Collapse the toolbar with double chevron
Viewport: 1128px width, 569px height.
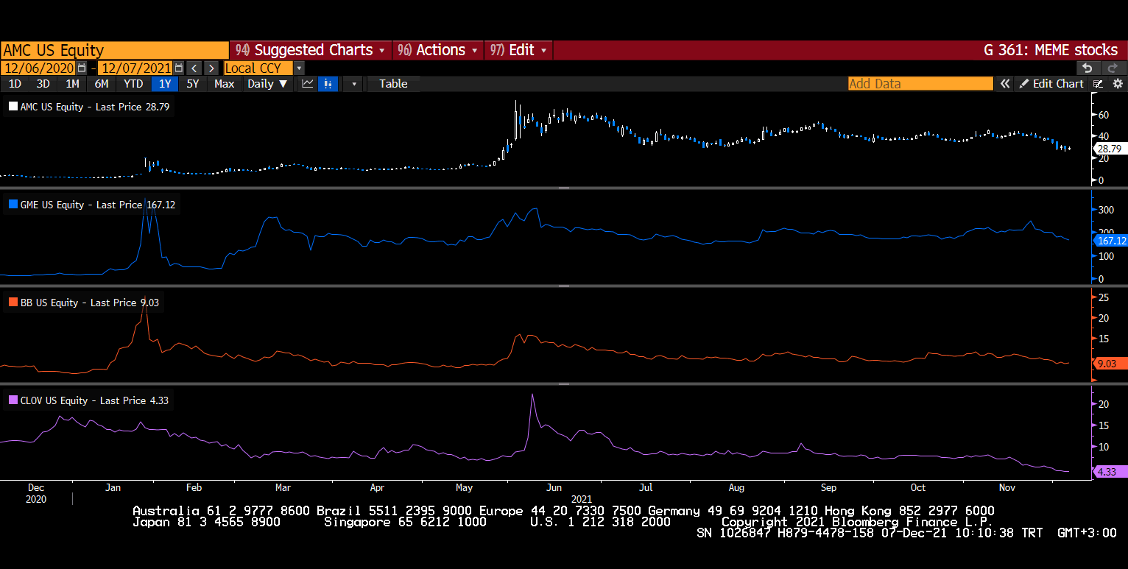pyautogui.click(x=1005, y=84)
